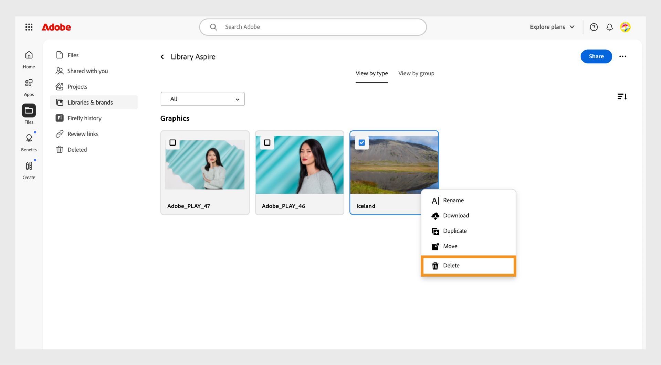Open Firefly history in sidebar
The height and width of the screenshot is (365, 661).
pos(84,118)
